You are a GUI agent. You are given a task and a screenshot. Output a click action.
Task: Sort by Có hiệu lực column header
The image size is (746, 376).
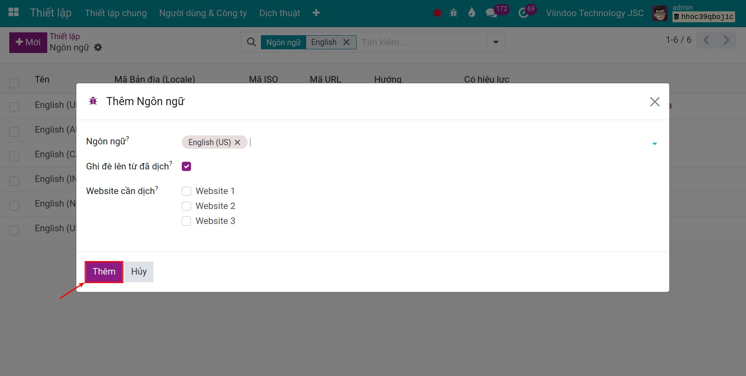tap(487, 79)
